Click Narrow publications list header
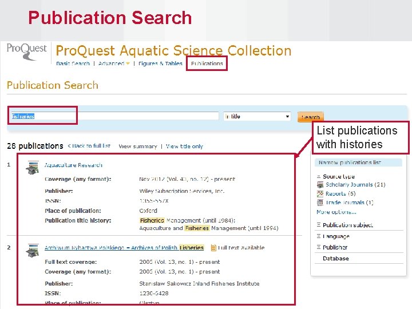 tap(358, 163)
